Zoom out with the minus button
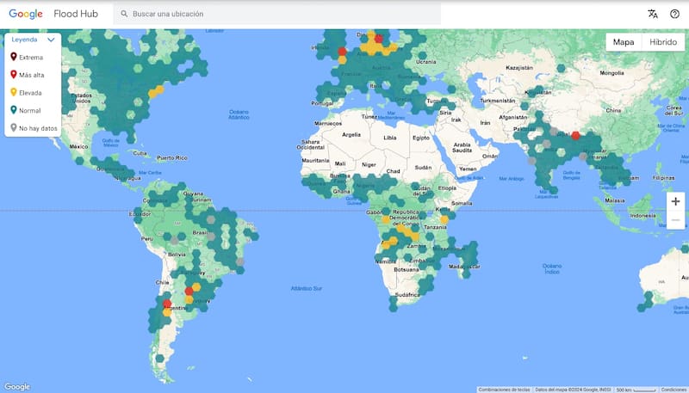The height and width of the screenshot is (393, 689). 675,221
